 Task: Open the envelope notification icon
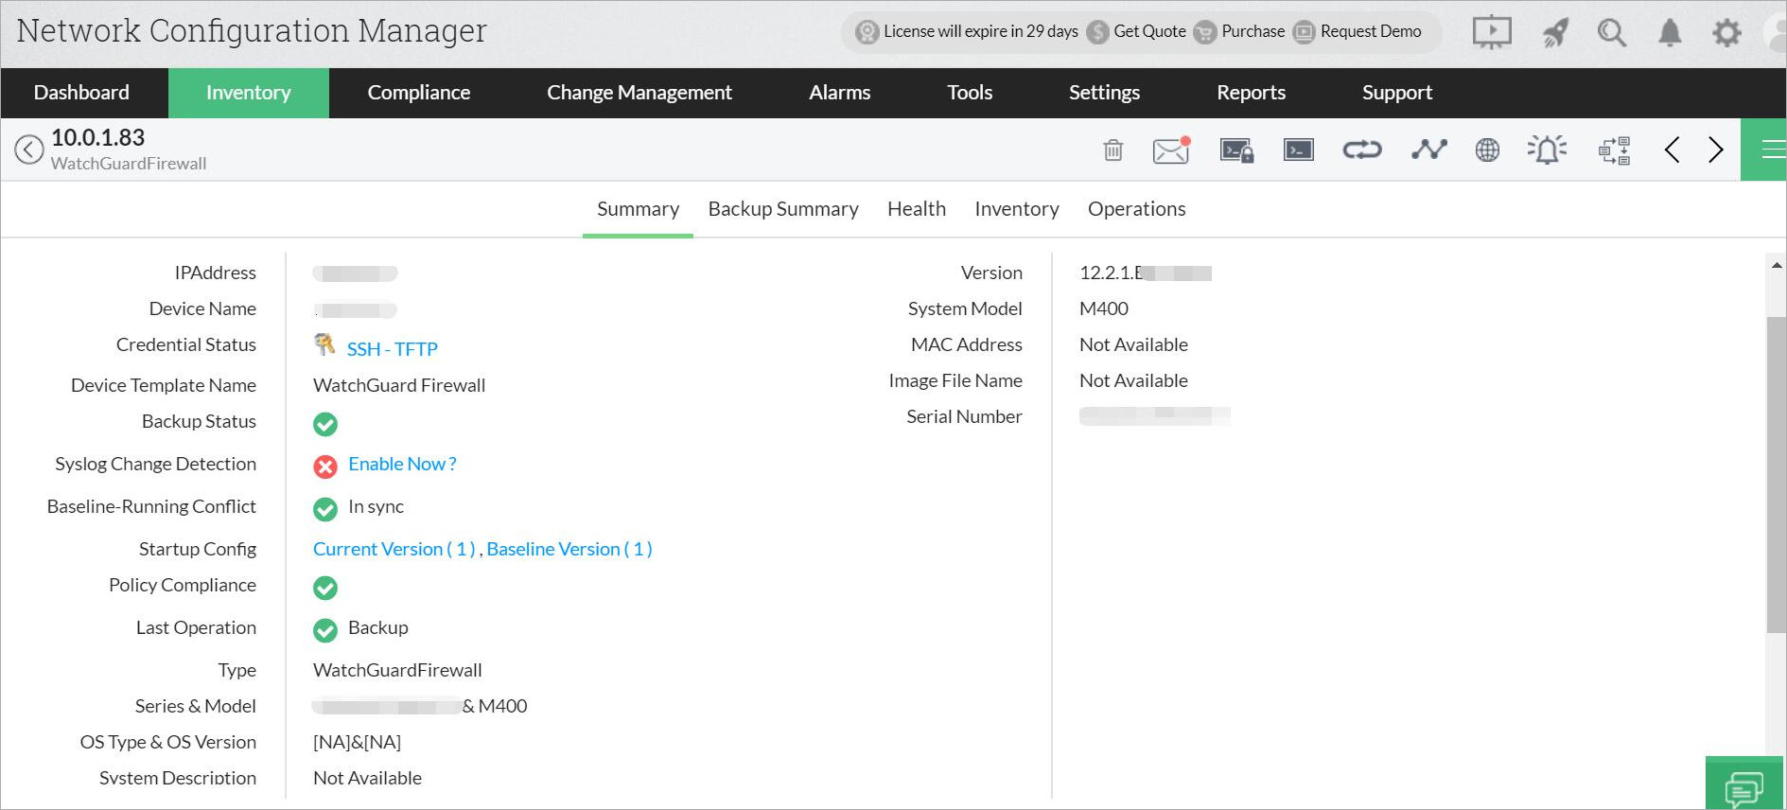(1170, 150)
